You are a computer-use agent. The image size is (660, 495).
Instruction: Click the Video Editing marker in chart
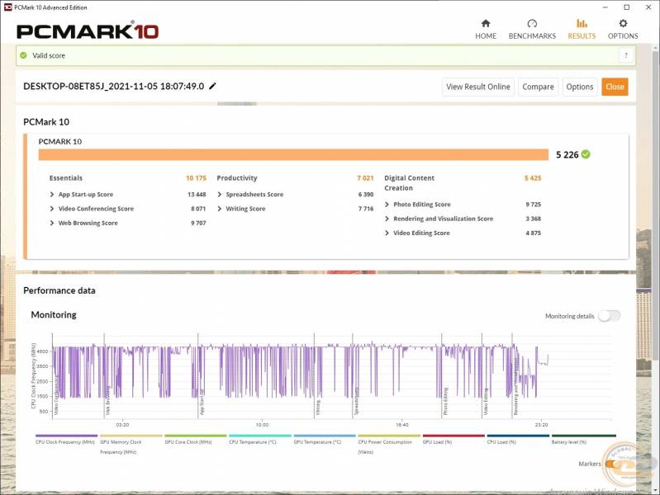tap(486, 402)
